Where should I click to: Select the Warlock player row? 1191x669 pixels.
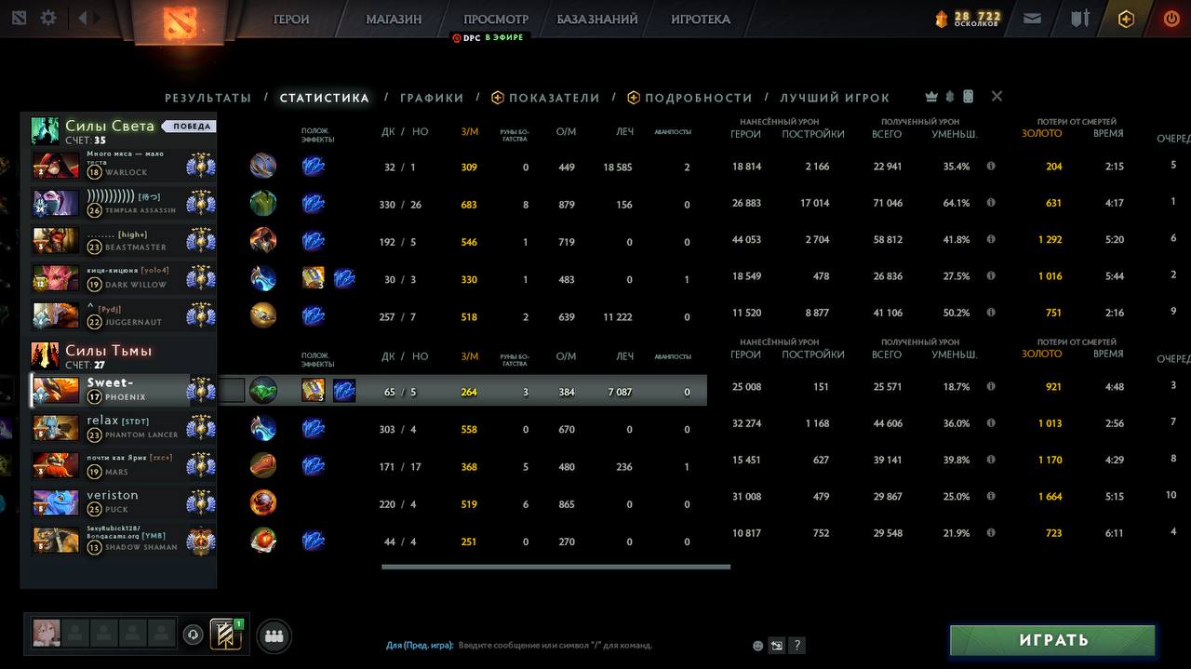(123, 166)
